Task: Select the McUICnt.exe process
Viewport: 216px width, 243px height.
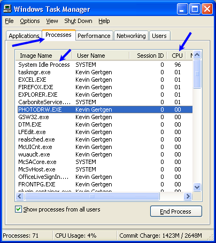Action: click(105, 147)
